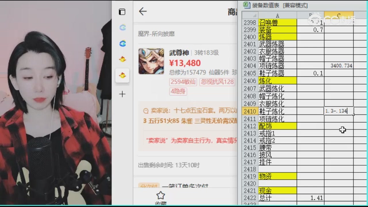Viewport: 368px width, 207px height.
Task: Click the back arrow in the product page
Action: tap(143, 11)
